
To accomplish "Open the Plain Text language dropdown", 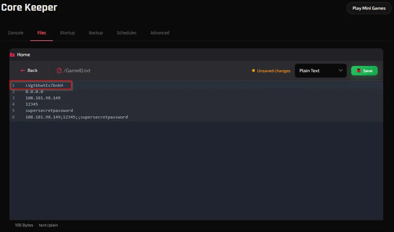I will pos(321,71).
